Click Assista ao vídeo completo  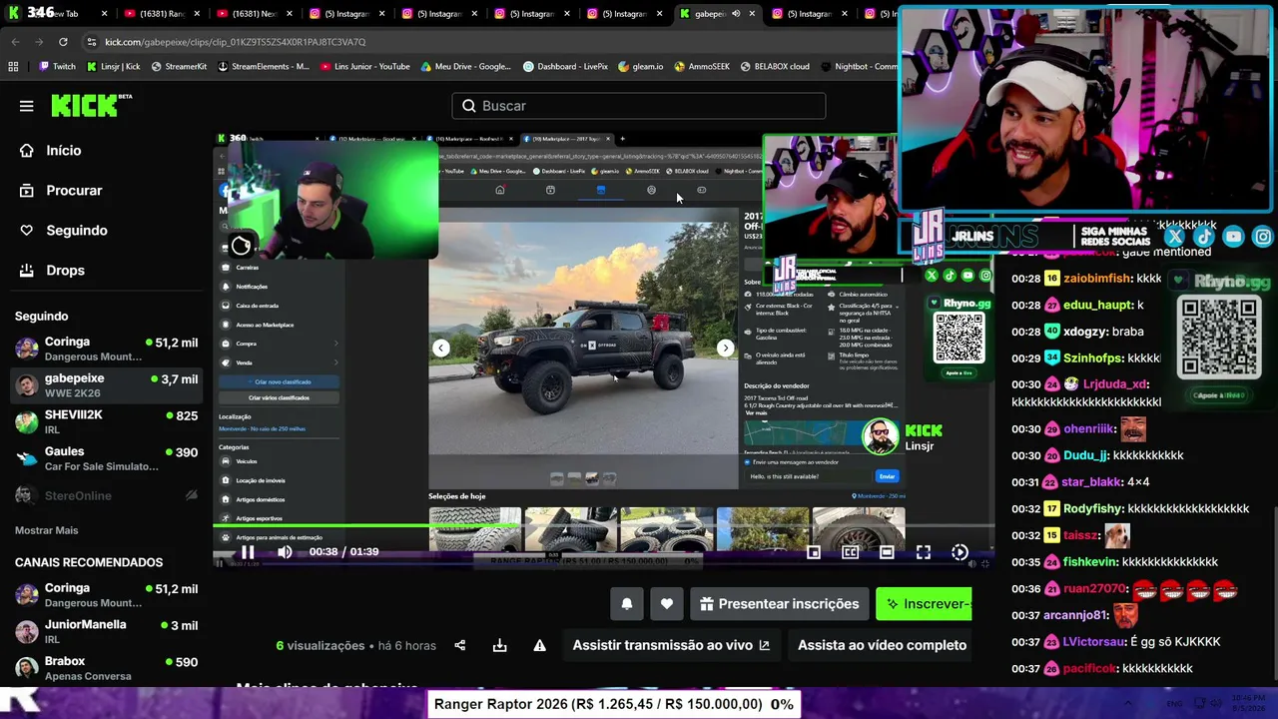[882, 645]
